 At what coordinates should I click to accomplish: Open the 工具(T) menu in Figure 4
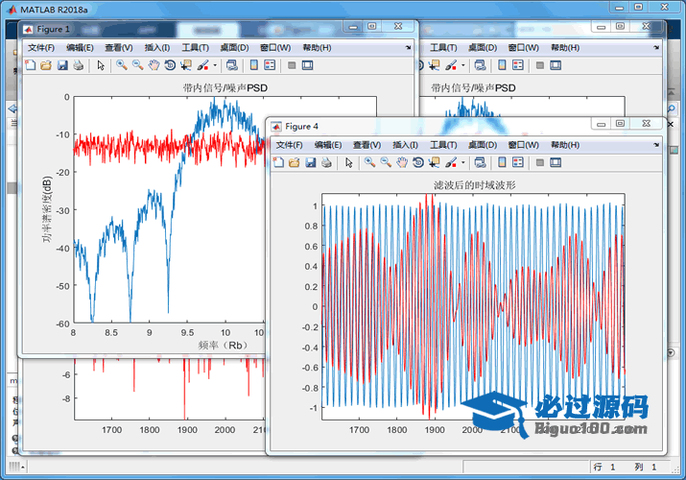444,144
